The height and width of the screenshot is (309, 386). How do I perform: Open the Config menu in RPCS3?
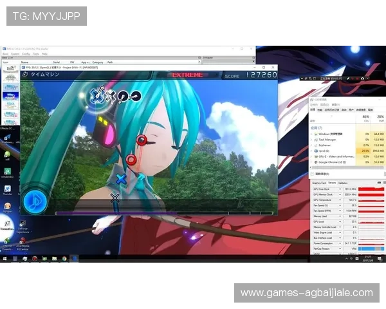pos(26,54)
